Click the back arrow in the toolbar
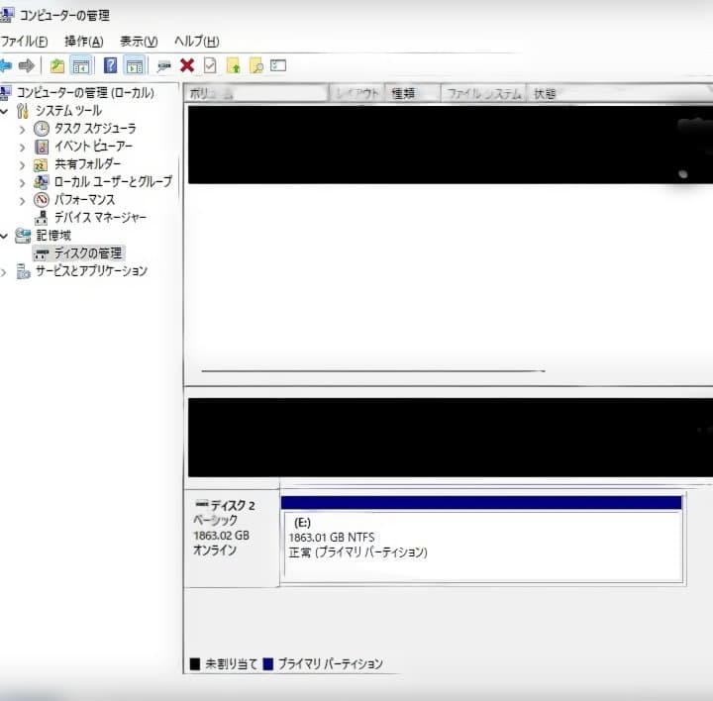Viewport: 713px width, 701px height. click(x=6, y=65)
